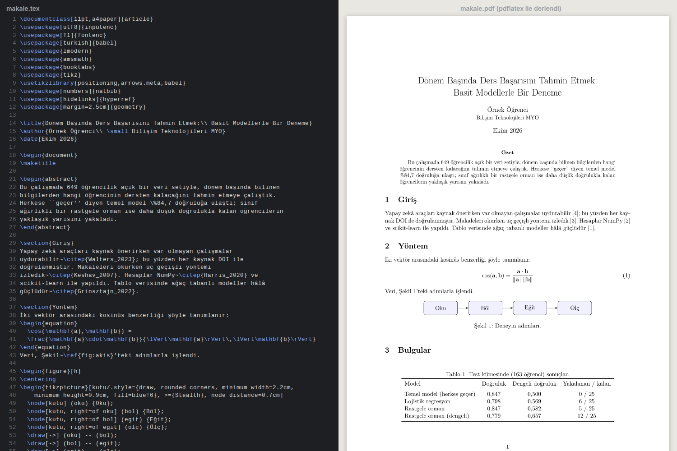This screenshot has width=677, height=451.
Task: Click the Özet heading in the PDF
Action: [507, 152]
